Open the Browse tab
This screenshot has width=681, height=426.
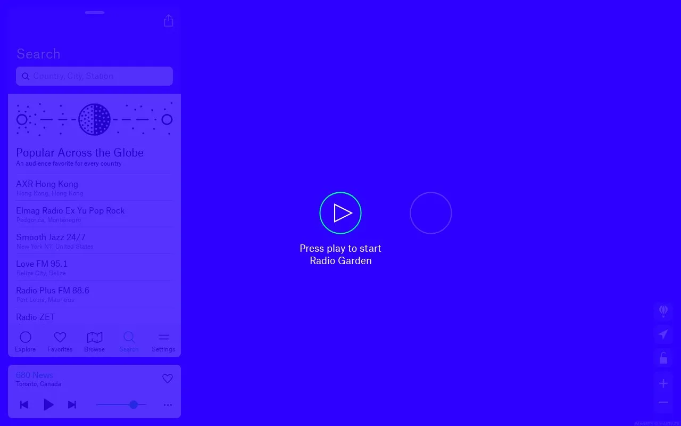click(x=94, y=341)
